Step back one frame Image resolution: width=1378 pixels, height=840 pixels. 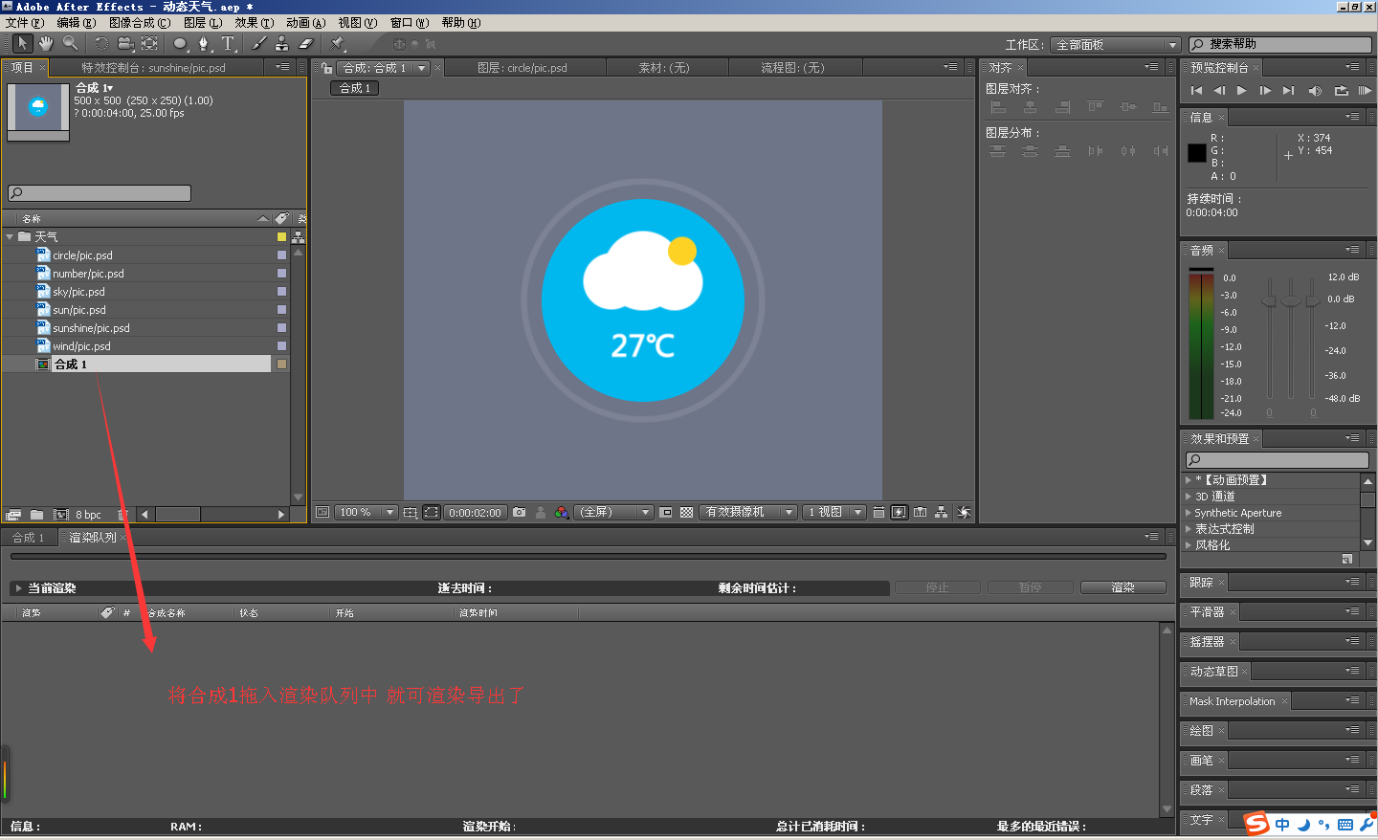tap(1219, 91)
